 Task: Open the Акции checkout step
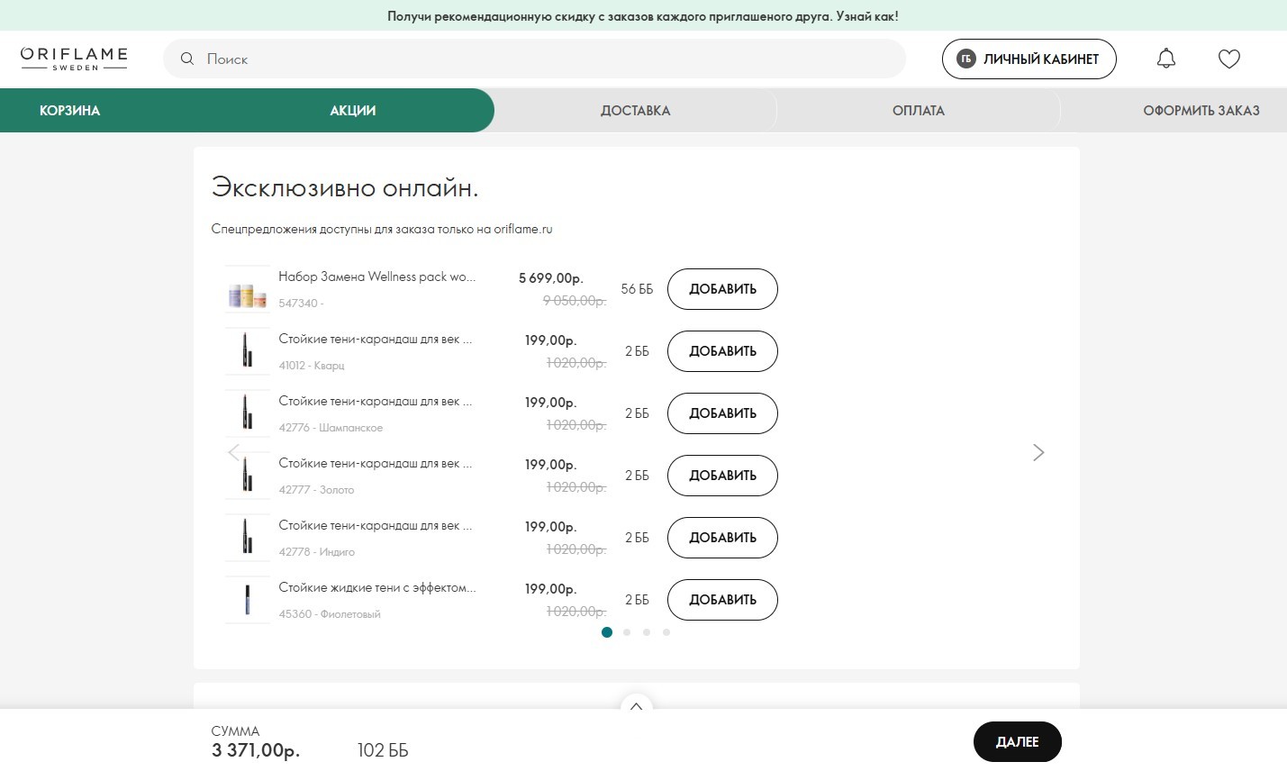click(353, 111)
